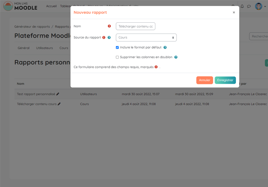The image size is (268, 187).
Task: Click help icon for Inclure le format par défaut
Action: tap(165, 47)
